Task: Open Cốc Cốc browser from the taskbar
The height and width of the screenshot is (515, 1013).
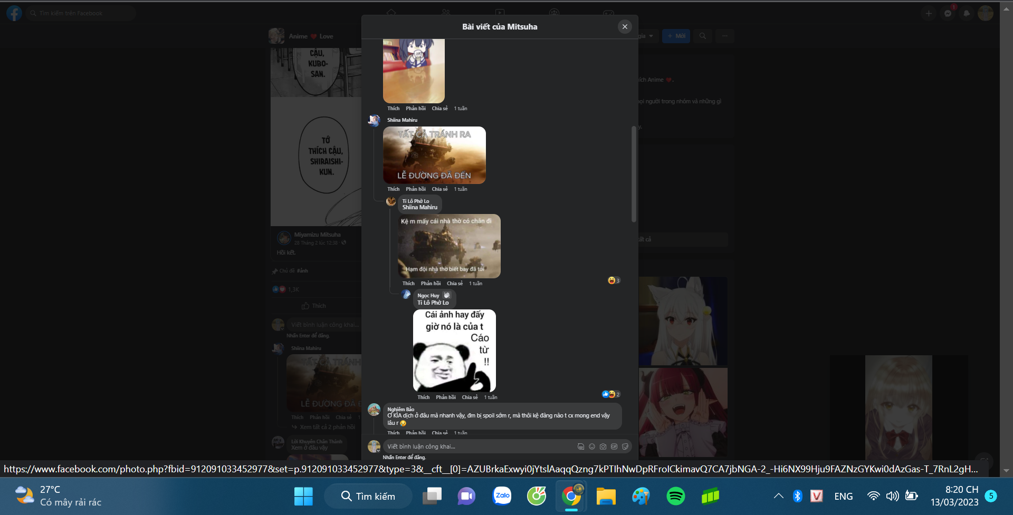Action: click(537, 496)
